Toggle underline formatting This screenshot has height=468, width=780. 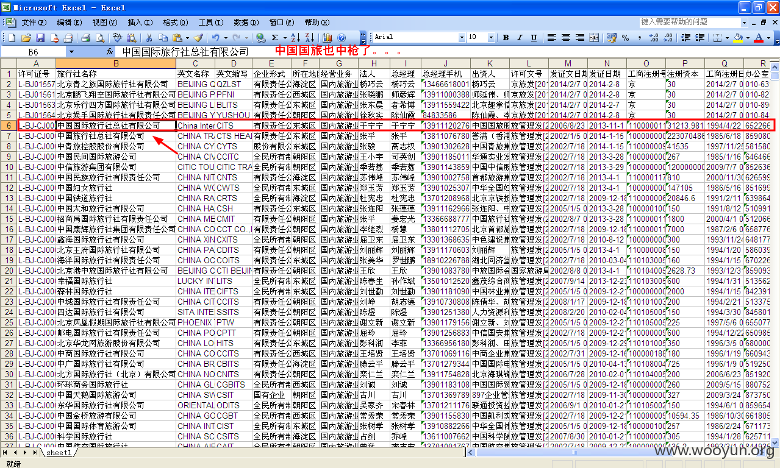click(534, 37)
